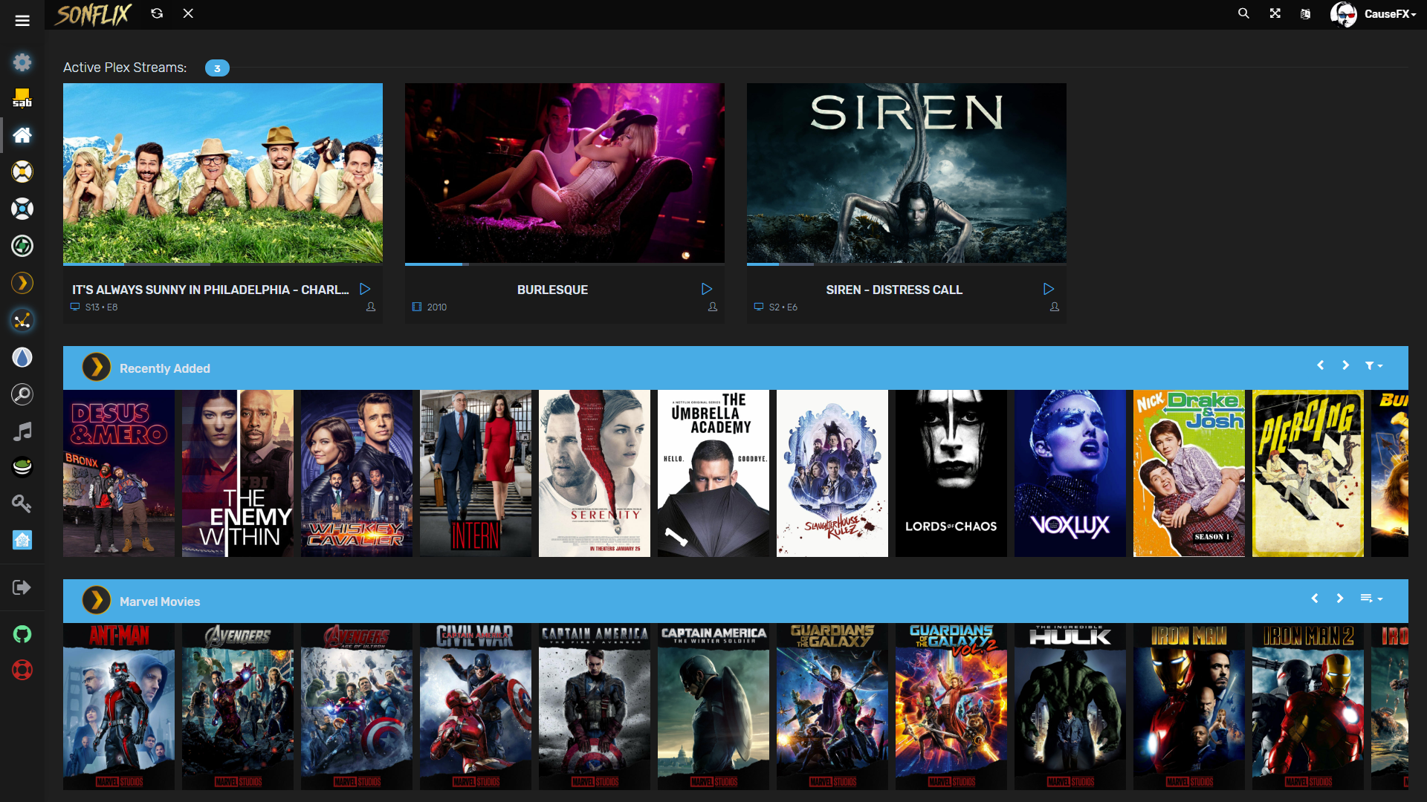1427x802 pixels.
Task: Open the Plex sidebar icon
Action: (x=22, y=283)
